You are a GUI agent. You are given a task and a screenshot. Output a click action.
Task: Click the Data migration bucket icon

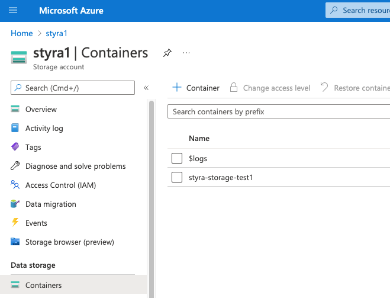coord(15,203)
